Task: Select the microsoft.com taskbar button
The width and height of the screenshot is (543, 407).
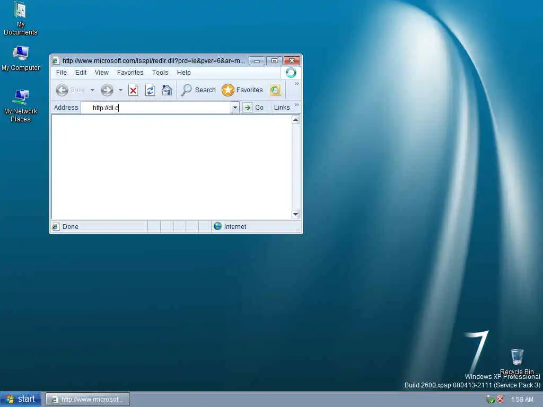Action: [88, 400]
